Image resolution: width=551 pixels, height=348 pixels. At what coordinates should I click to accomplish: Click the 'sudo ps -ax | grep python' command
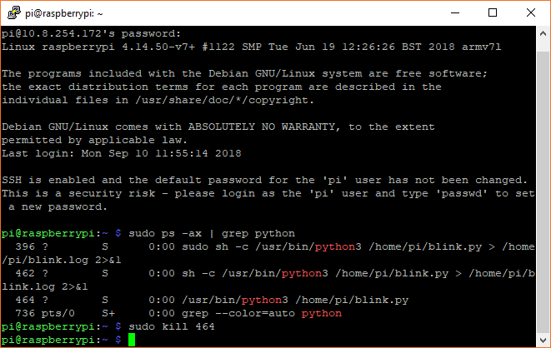click(x=212, y=234)
